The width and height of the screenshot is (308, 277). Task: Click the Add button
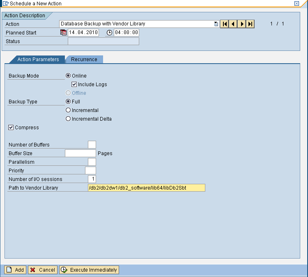coord(15,270)
